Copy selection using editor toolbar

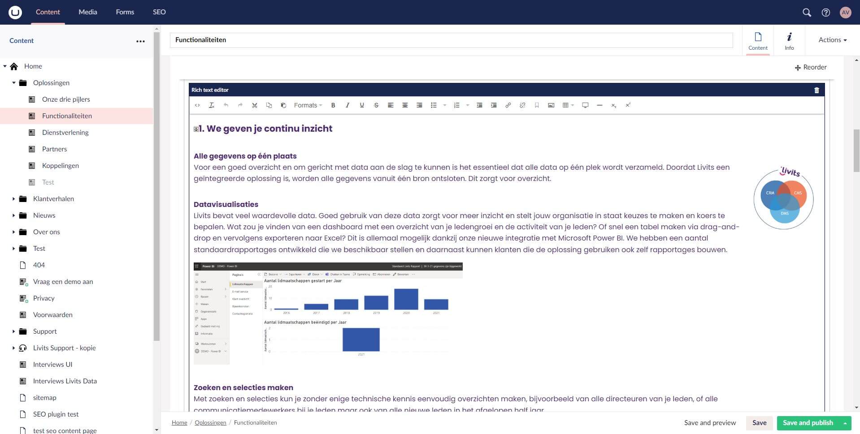269,105
